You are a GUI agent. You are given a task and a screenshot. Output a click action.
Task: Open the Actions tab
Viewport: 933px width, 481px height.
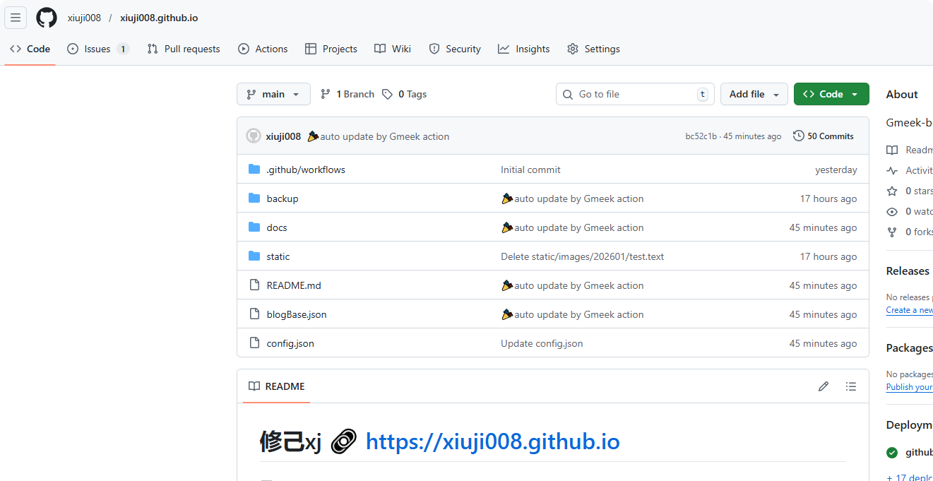(x=263, y=49)
